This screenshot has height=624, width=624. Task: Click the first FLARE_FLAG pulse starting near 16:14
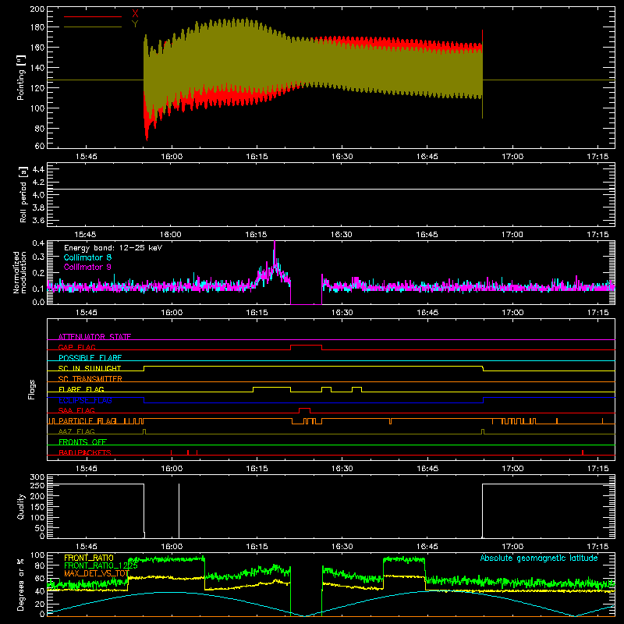[x=271, y=388]
